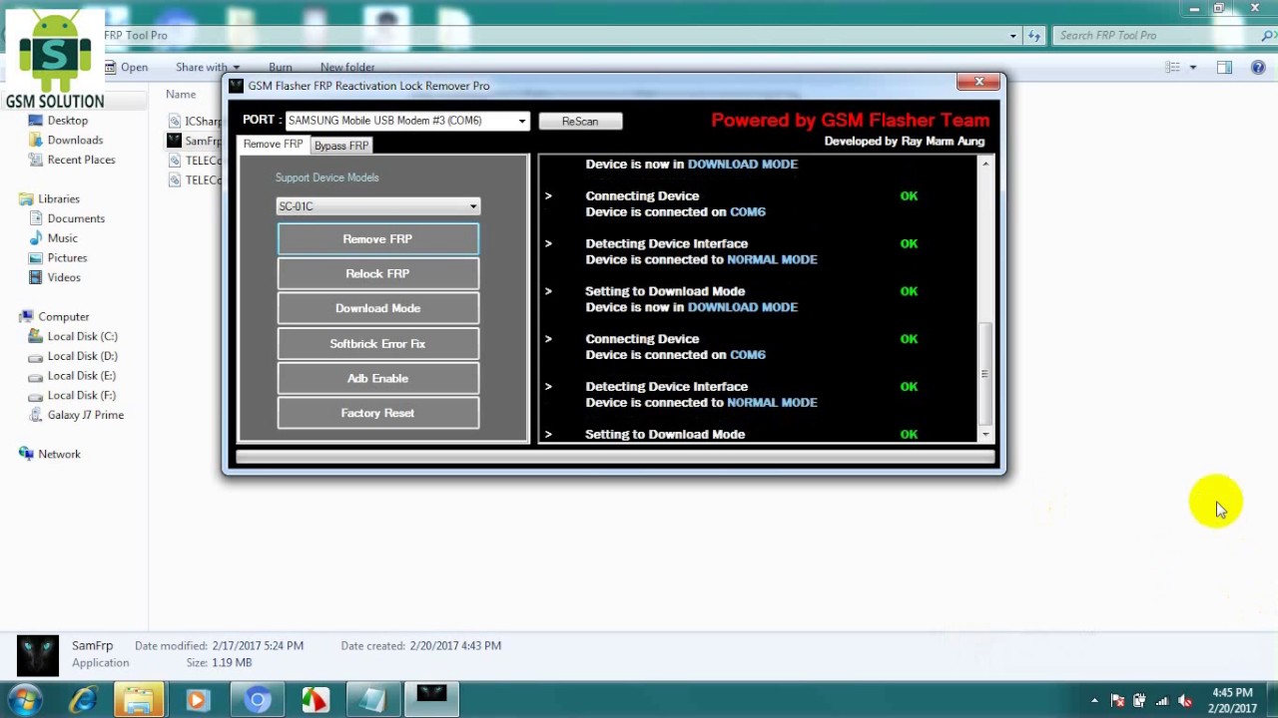Click the network signal tray icon

[x=1161, y=700]
